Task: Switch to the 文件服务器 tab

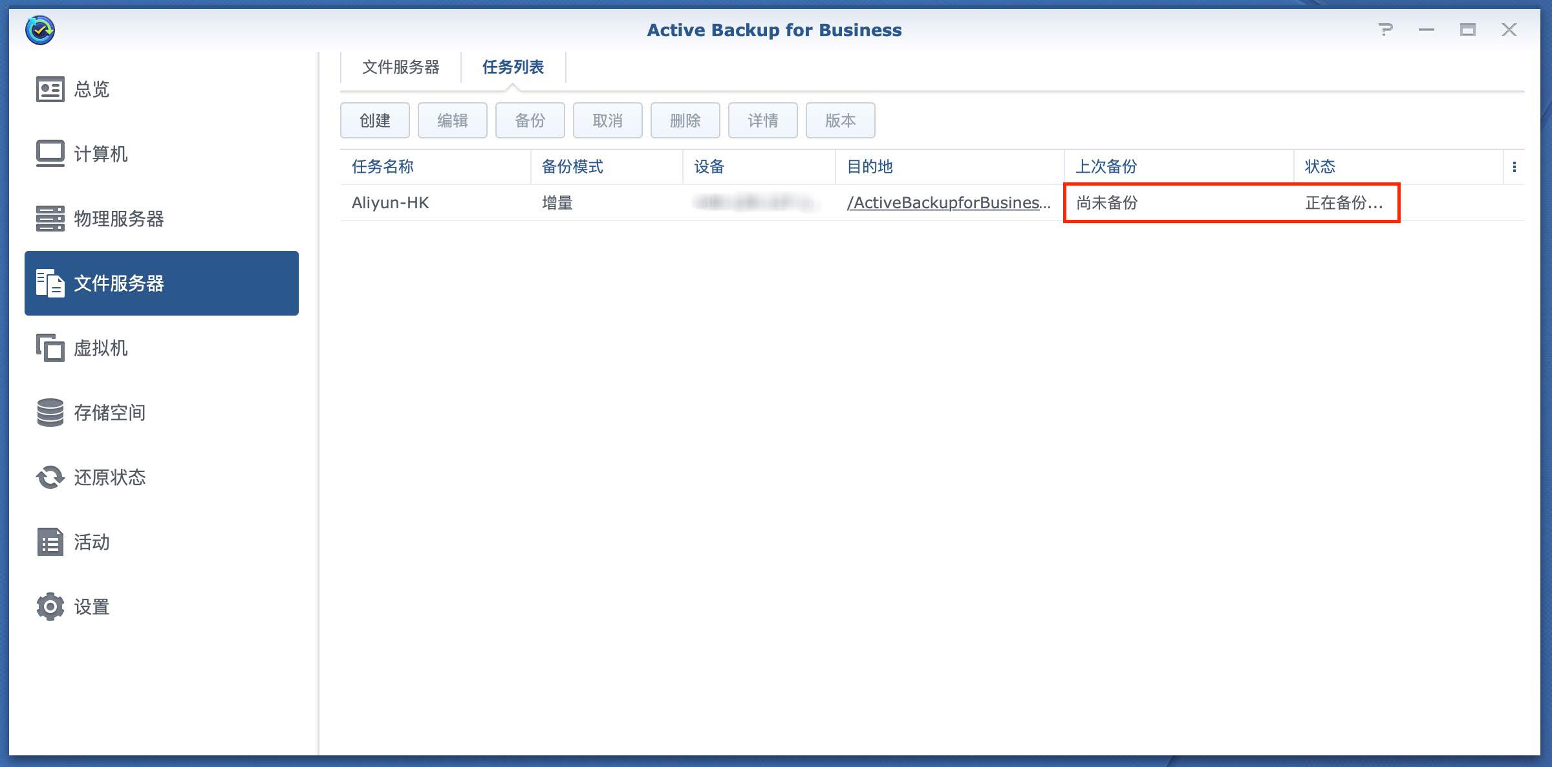Action: (x=400, y=67)
